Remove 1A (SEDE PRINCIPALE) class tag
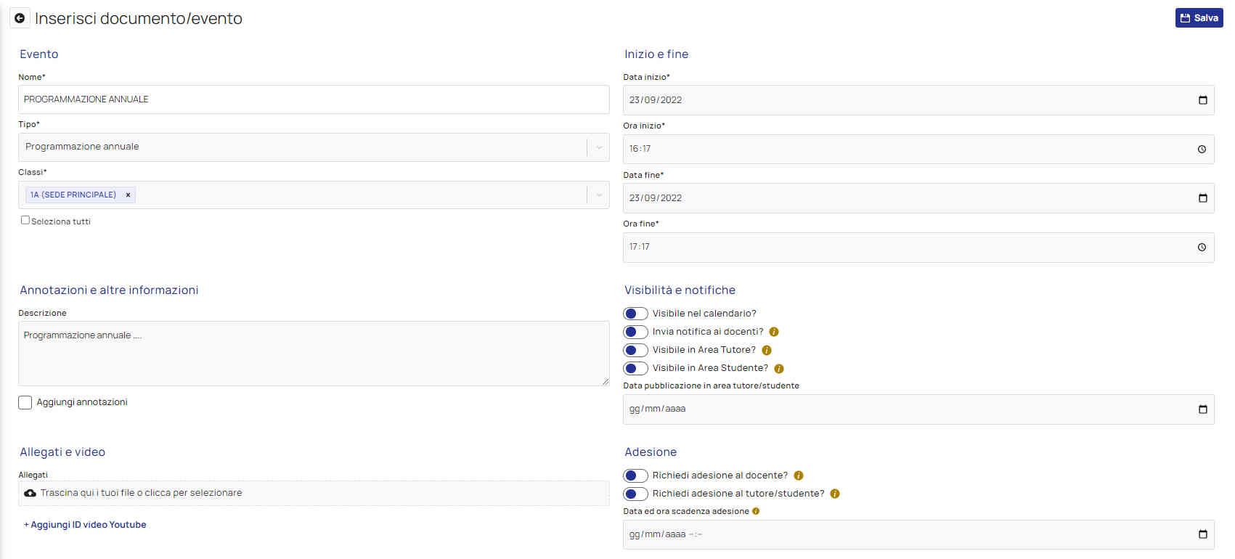 pos(128,195)
